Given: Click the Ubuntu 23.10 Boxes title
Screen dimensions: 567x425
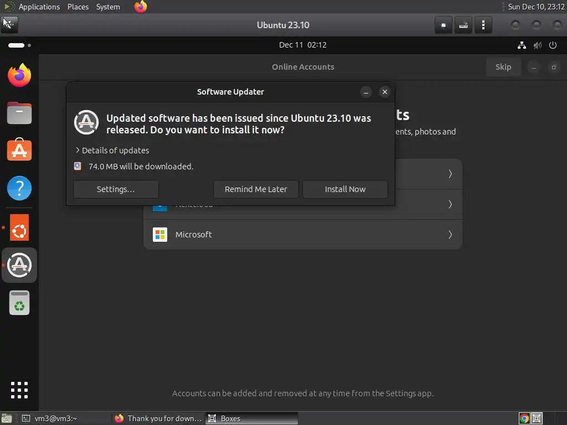Looking at the screenshot, I should (x=283, y=25).
